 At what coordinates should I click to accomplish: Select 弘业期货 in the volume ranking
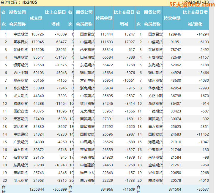pos(21,157)
